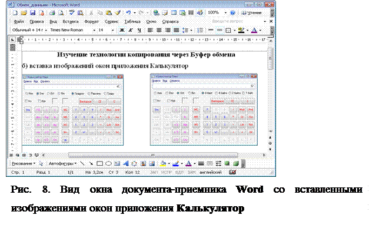Viewport: 369px width, 225px height.
Task: Undo the last action with the blue arrow
Action: coord(128,13)
